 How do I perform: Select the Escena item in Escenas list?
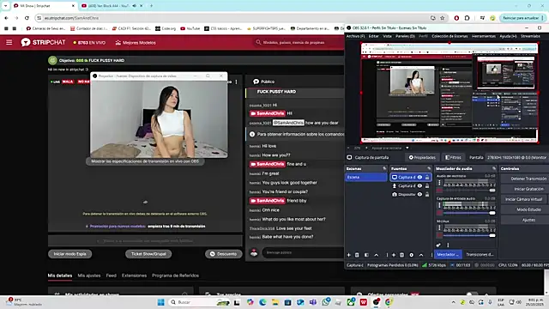[x=366, y=178]
